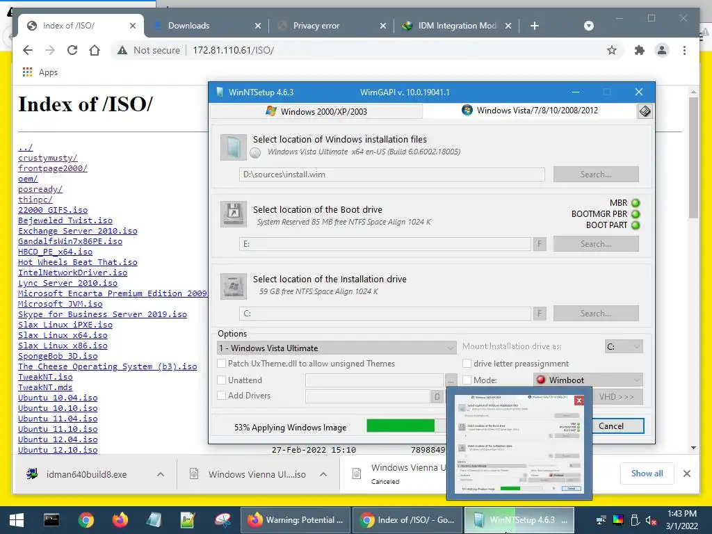Click the D:\sources\install.wim path field
The height and width of the screenshot is (534, 712).
(392, 175)
